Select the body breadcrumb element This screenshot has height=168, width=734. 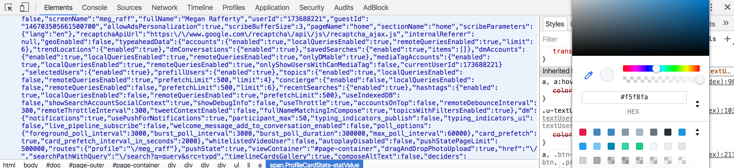pos(31,165)
